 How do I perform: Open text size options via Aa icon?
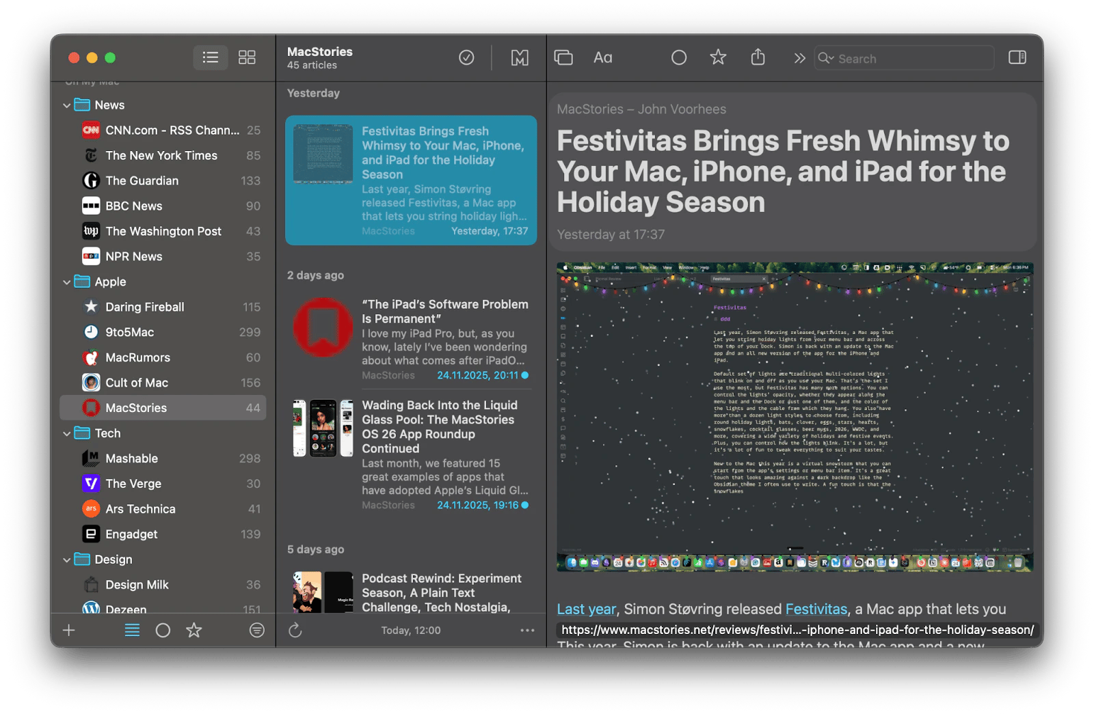[602, 57]
